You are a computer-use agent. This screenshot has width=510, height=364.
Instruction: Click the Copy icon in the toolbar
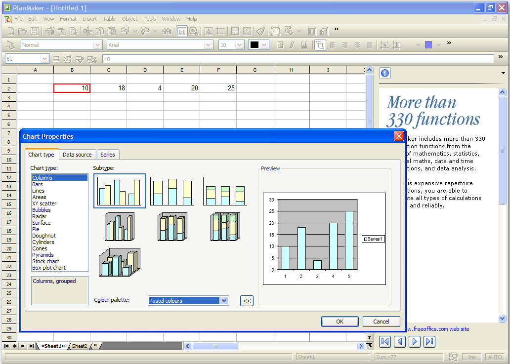click(x=100, y=31)
